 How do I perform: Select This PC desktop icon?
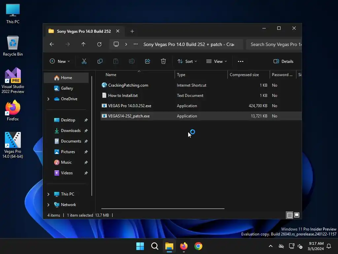13,14
